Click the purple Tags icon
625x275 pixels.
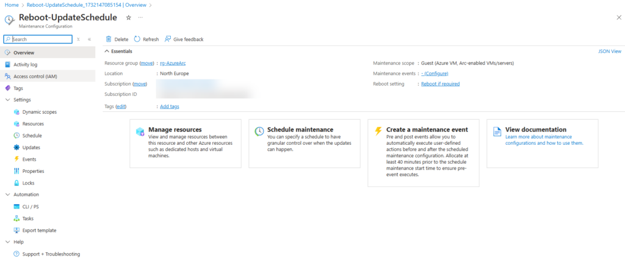[x=7, y=88]
